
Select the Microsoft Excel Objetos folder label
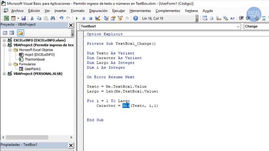click(36, 50)
